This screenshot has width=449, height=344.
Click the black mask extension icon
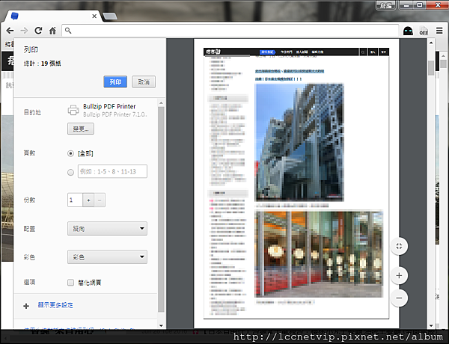(409, 31)
